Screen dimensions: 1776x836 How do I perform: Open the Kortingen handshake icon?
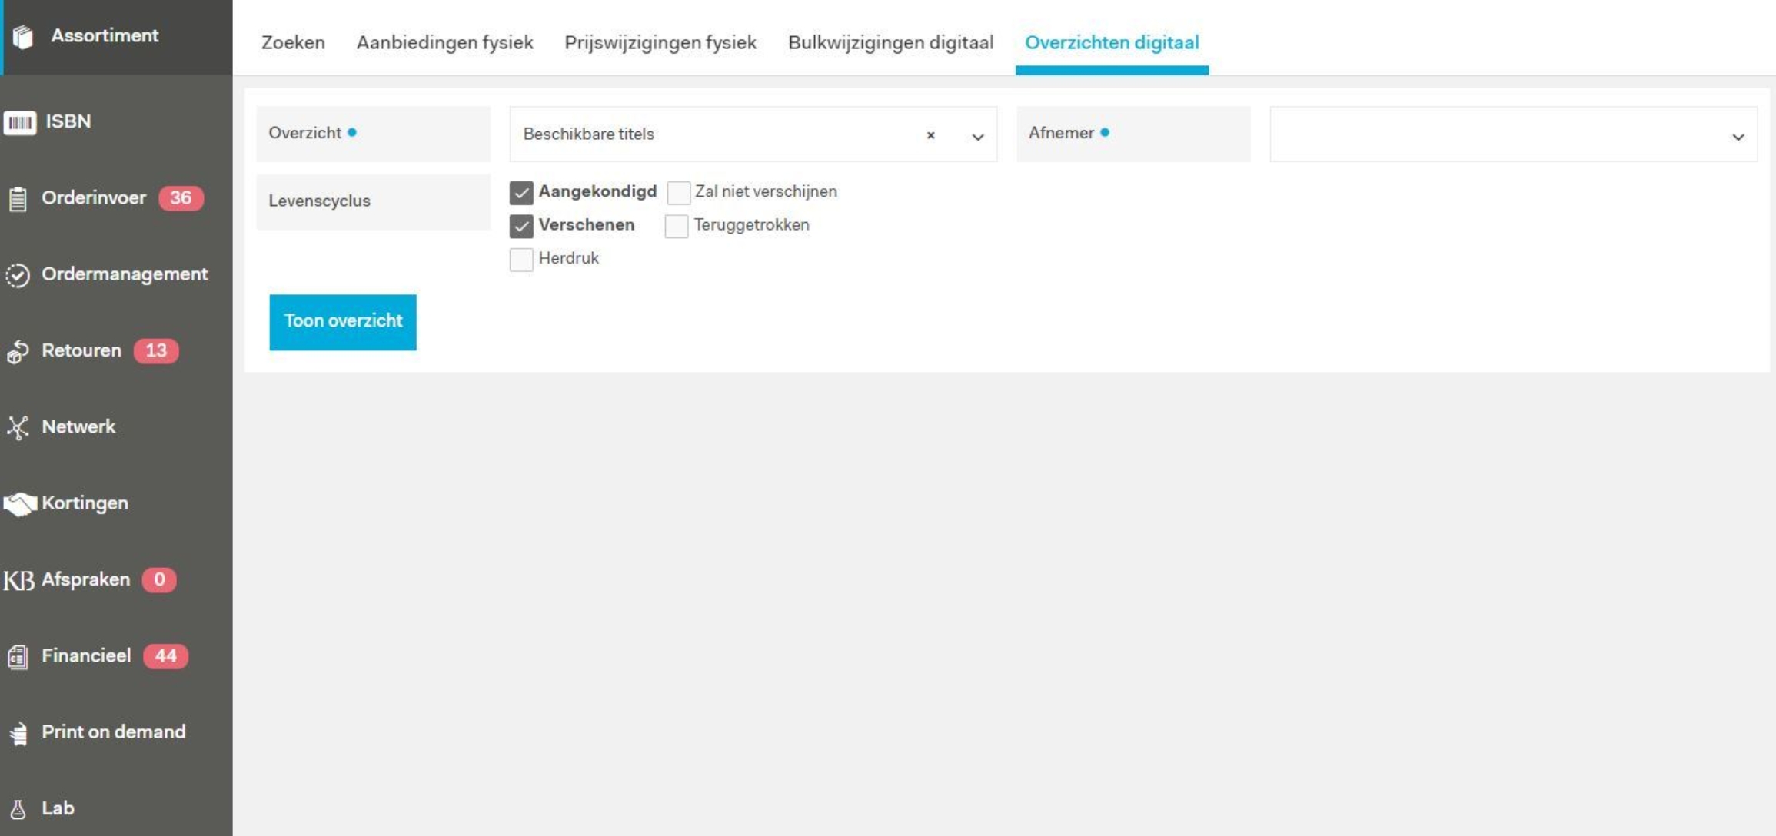pyautogui.click(x=21, y=503)
